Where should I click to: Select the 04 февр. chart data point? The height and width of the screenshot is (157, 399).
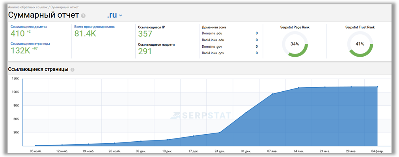click(377, 87)
